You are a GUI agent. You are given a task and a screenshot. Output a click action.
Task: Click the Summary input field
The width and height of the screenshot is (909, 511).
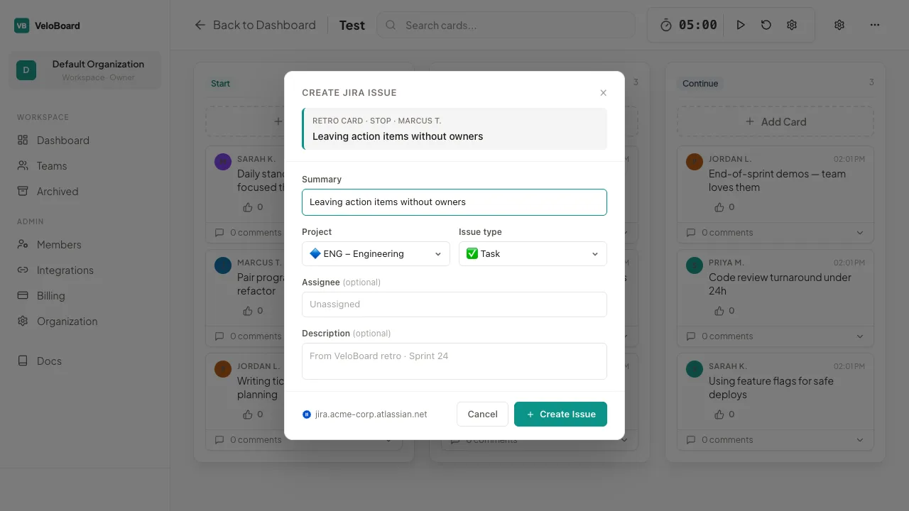[x=454, y=202]
